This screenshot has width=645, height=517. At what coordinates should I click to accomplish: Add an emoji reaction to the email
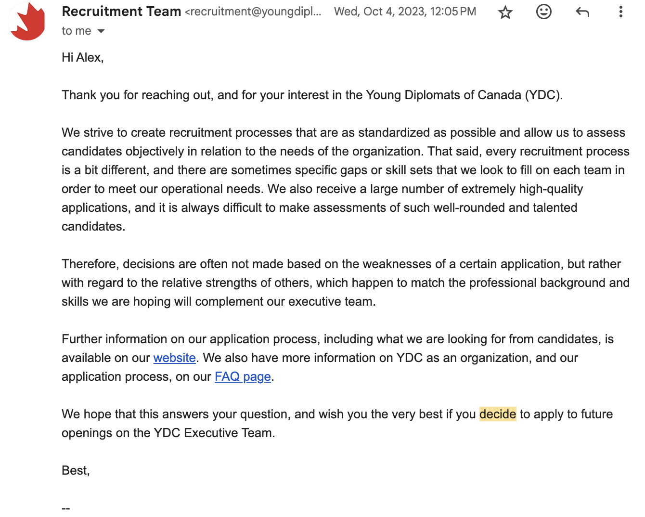point(543,12)
